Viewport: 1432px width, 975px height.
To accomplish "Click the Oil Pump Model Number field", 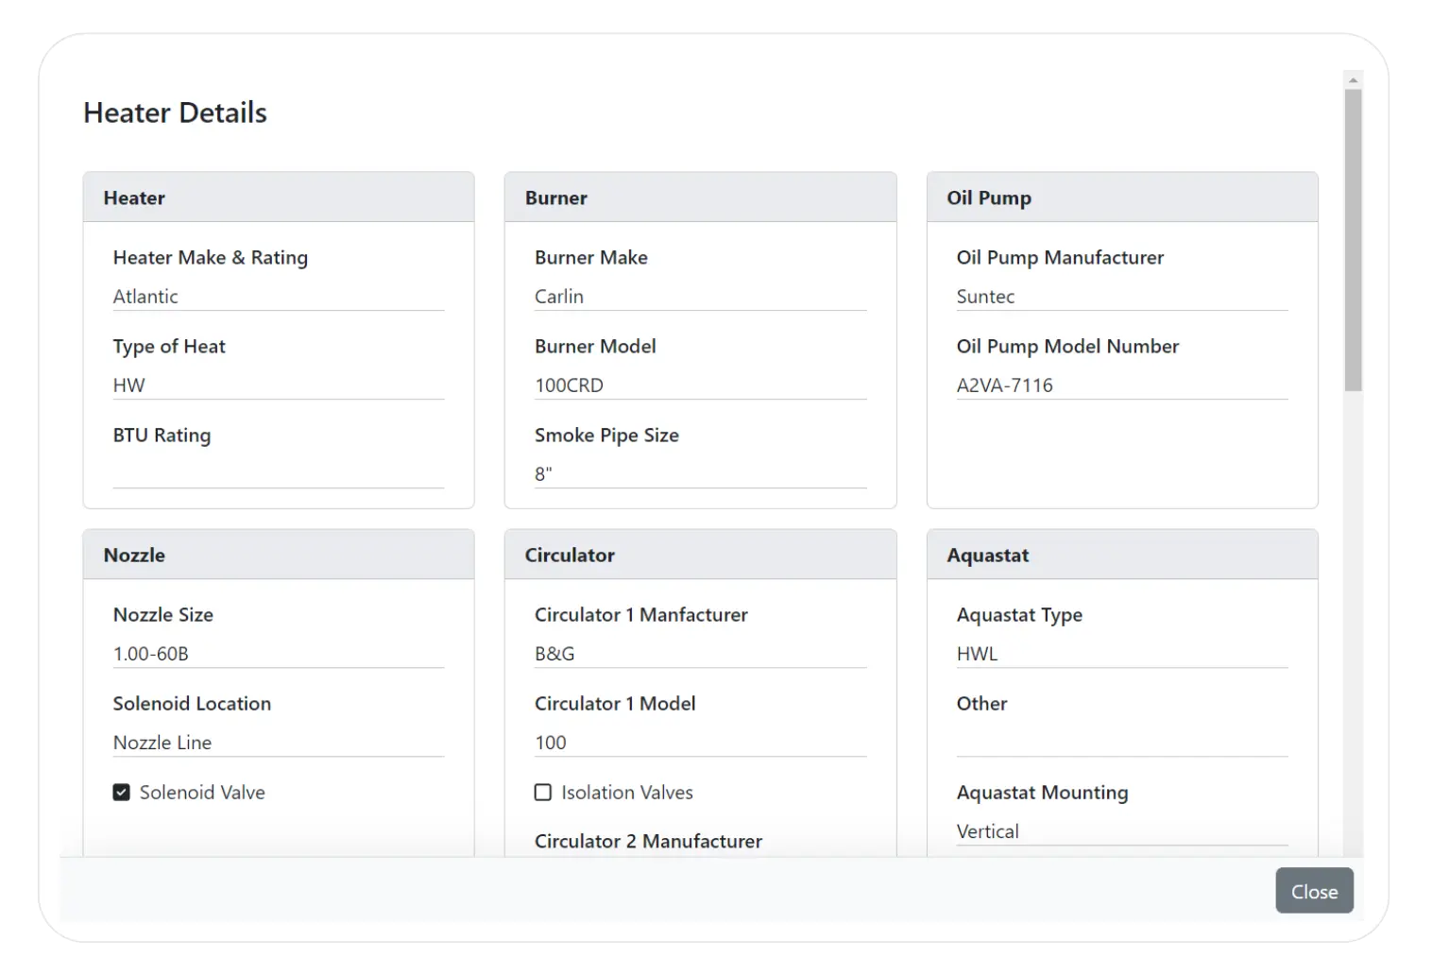I will pos(1122,385).
